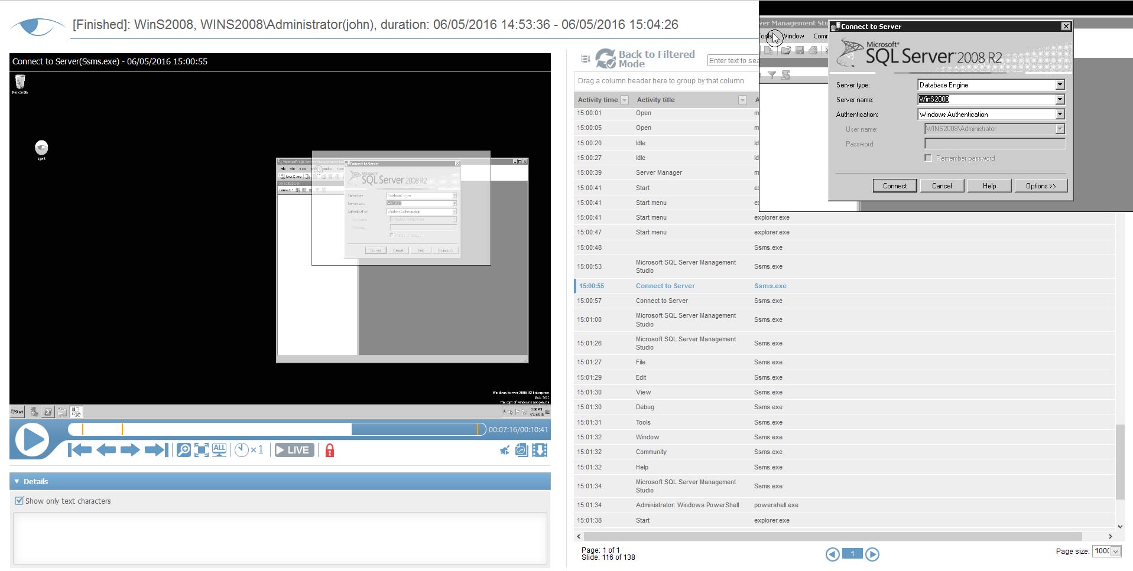1133x571 pixels.
Task: Sort by the Activity time column header
Action: [x=598, y=100]
